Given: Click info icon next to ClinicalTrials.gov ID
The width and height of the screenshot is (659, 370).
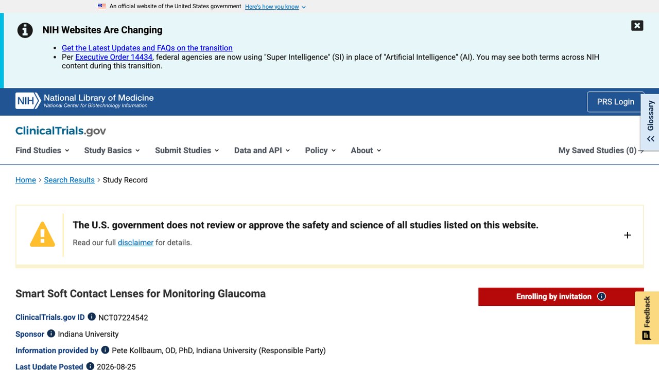Looking at the screenshot, I should pos(92,317).
